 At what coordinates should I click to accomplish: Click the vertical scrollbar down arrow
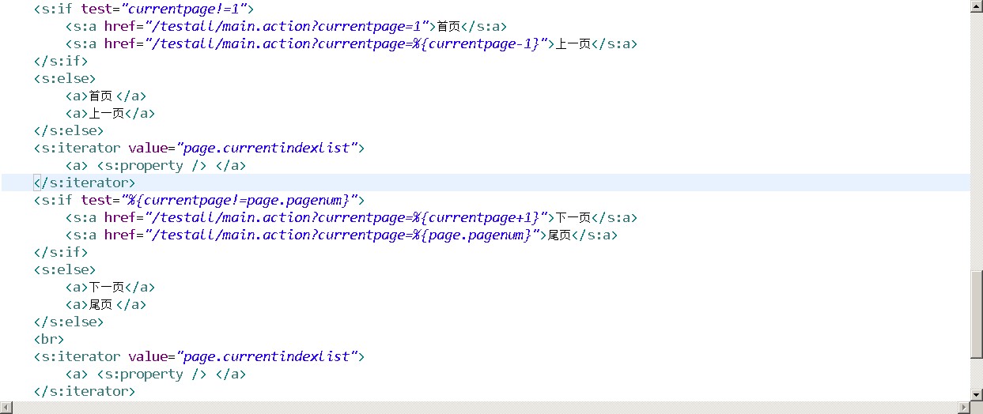[x=977, y=394]
